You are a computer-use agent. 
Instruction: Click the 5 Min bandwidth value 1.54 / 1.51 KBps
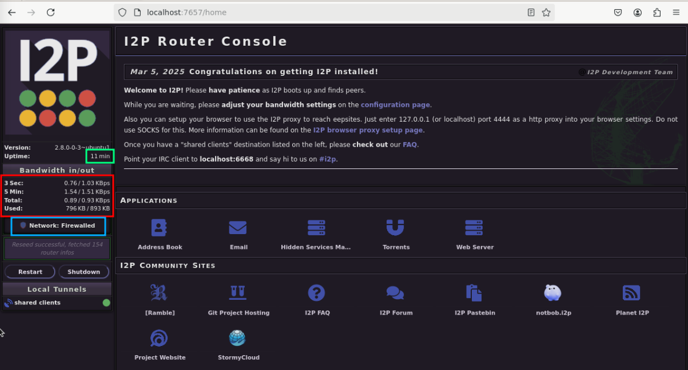87,191
